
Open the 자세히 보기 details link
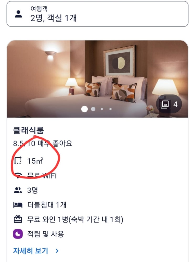(31, 251)
